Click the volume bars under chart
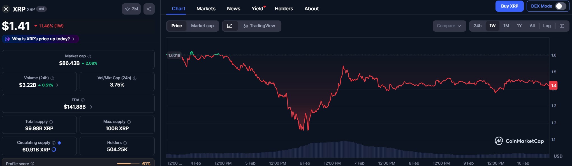Image resolution: width=572 pixels, height=166 pixels. (x=357, y=150)
